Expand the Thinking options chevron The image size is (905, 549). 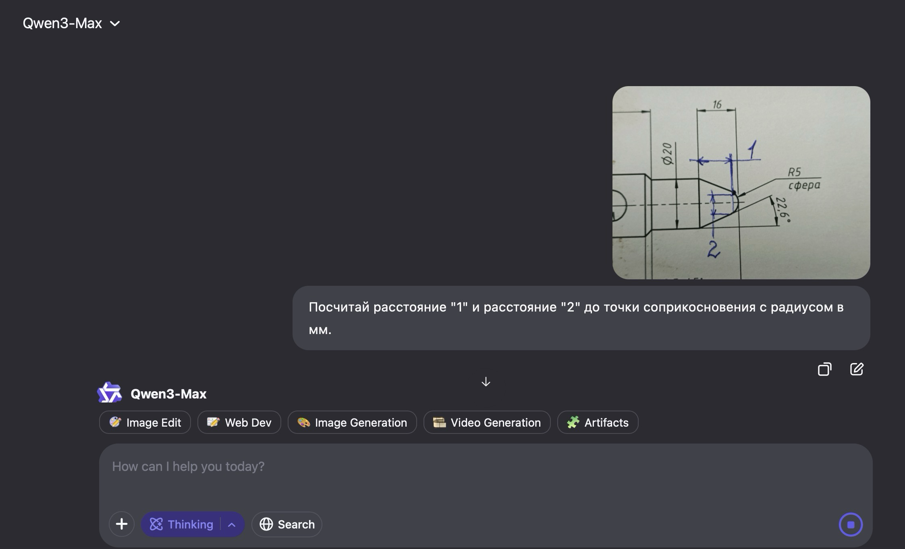click(232, 524)
